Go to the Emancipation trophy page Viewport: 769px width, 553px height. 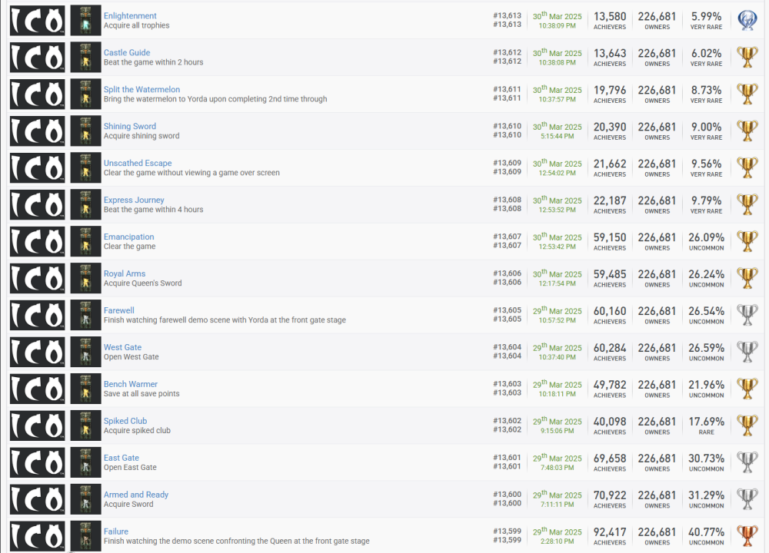128,237
